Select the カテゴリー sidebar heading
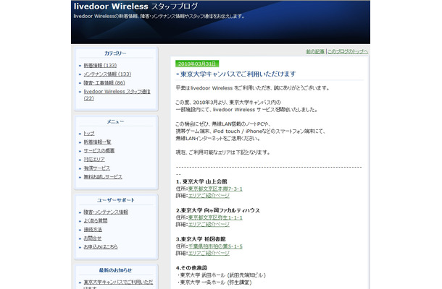442x289 pixels. (x=116, y=53)
